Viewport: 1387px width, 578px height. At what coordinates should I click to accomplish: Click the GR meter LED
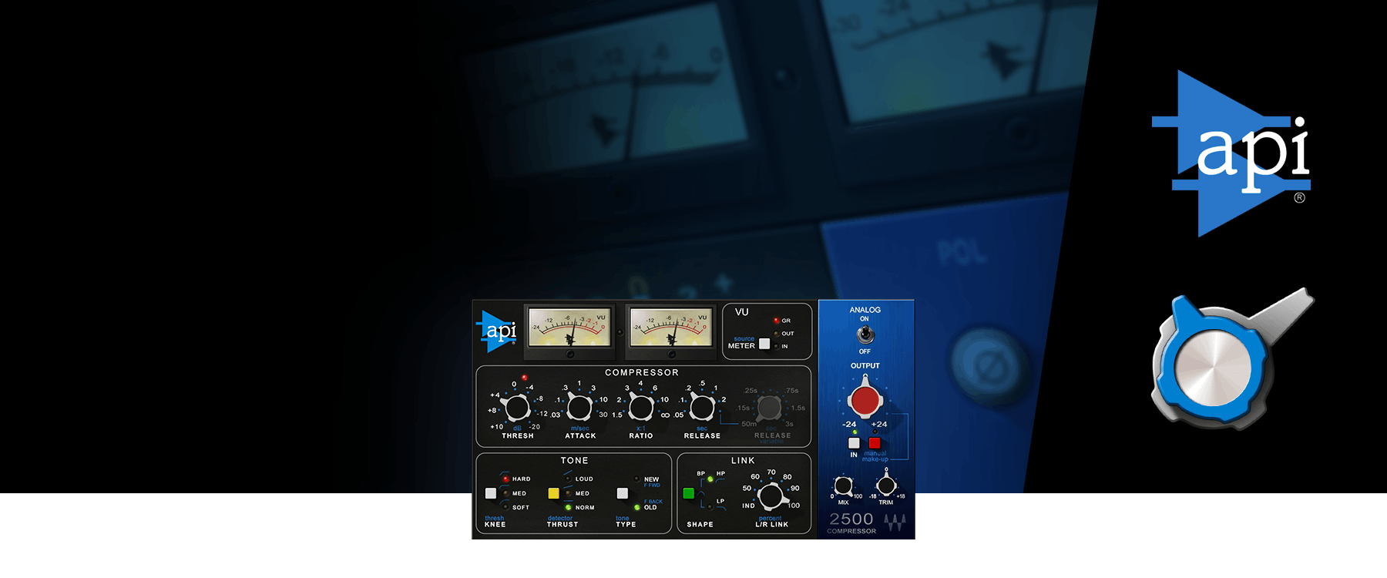coord(776,321)
